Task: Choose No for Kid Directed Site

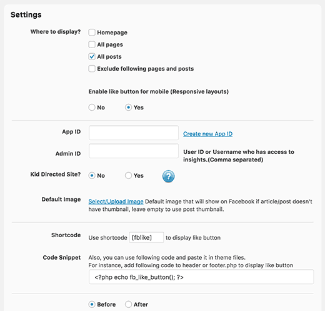Action: pyautogui.click(x=92, y=175)
